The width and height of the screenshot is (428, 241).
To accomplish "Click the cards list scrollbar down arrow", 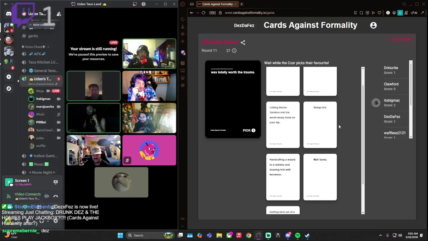I will [363, 212].
